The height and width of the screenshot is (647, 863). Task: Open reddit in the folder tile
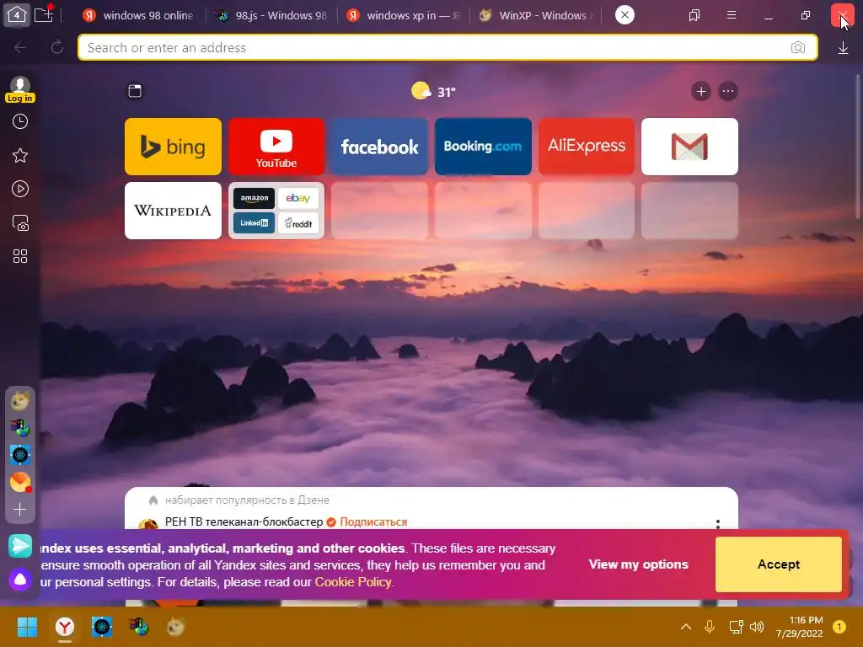click(297, 222)
